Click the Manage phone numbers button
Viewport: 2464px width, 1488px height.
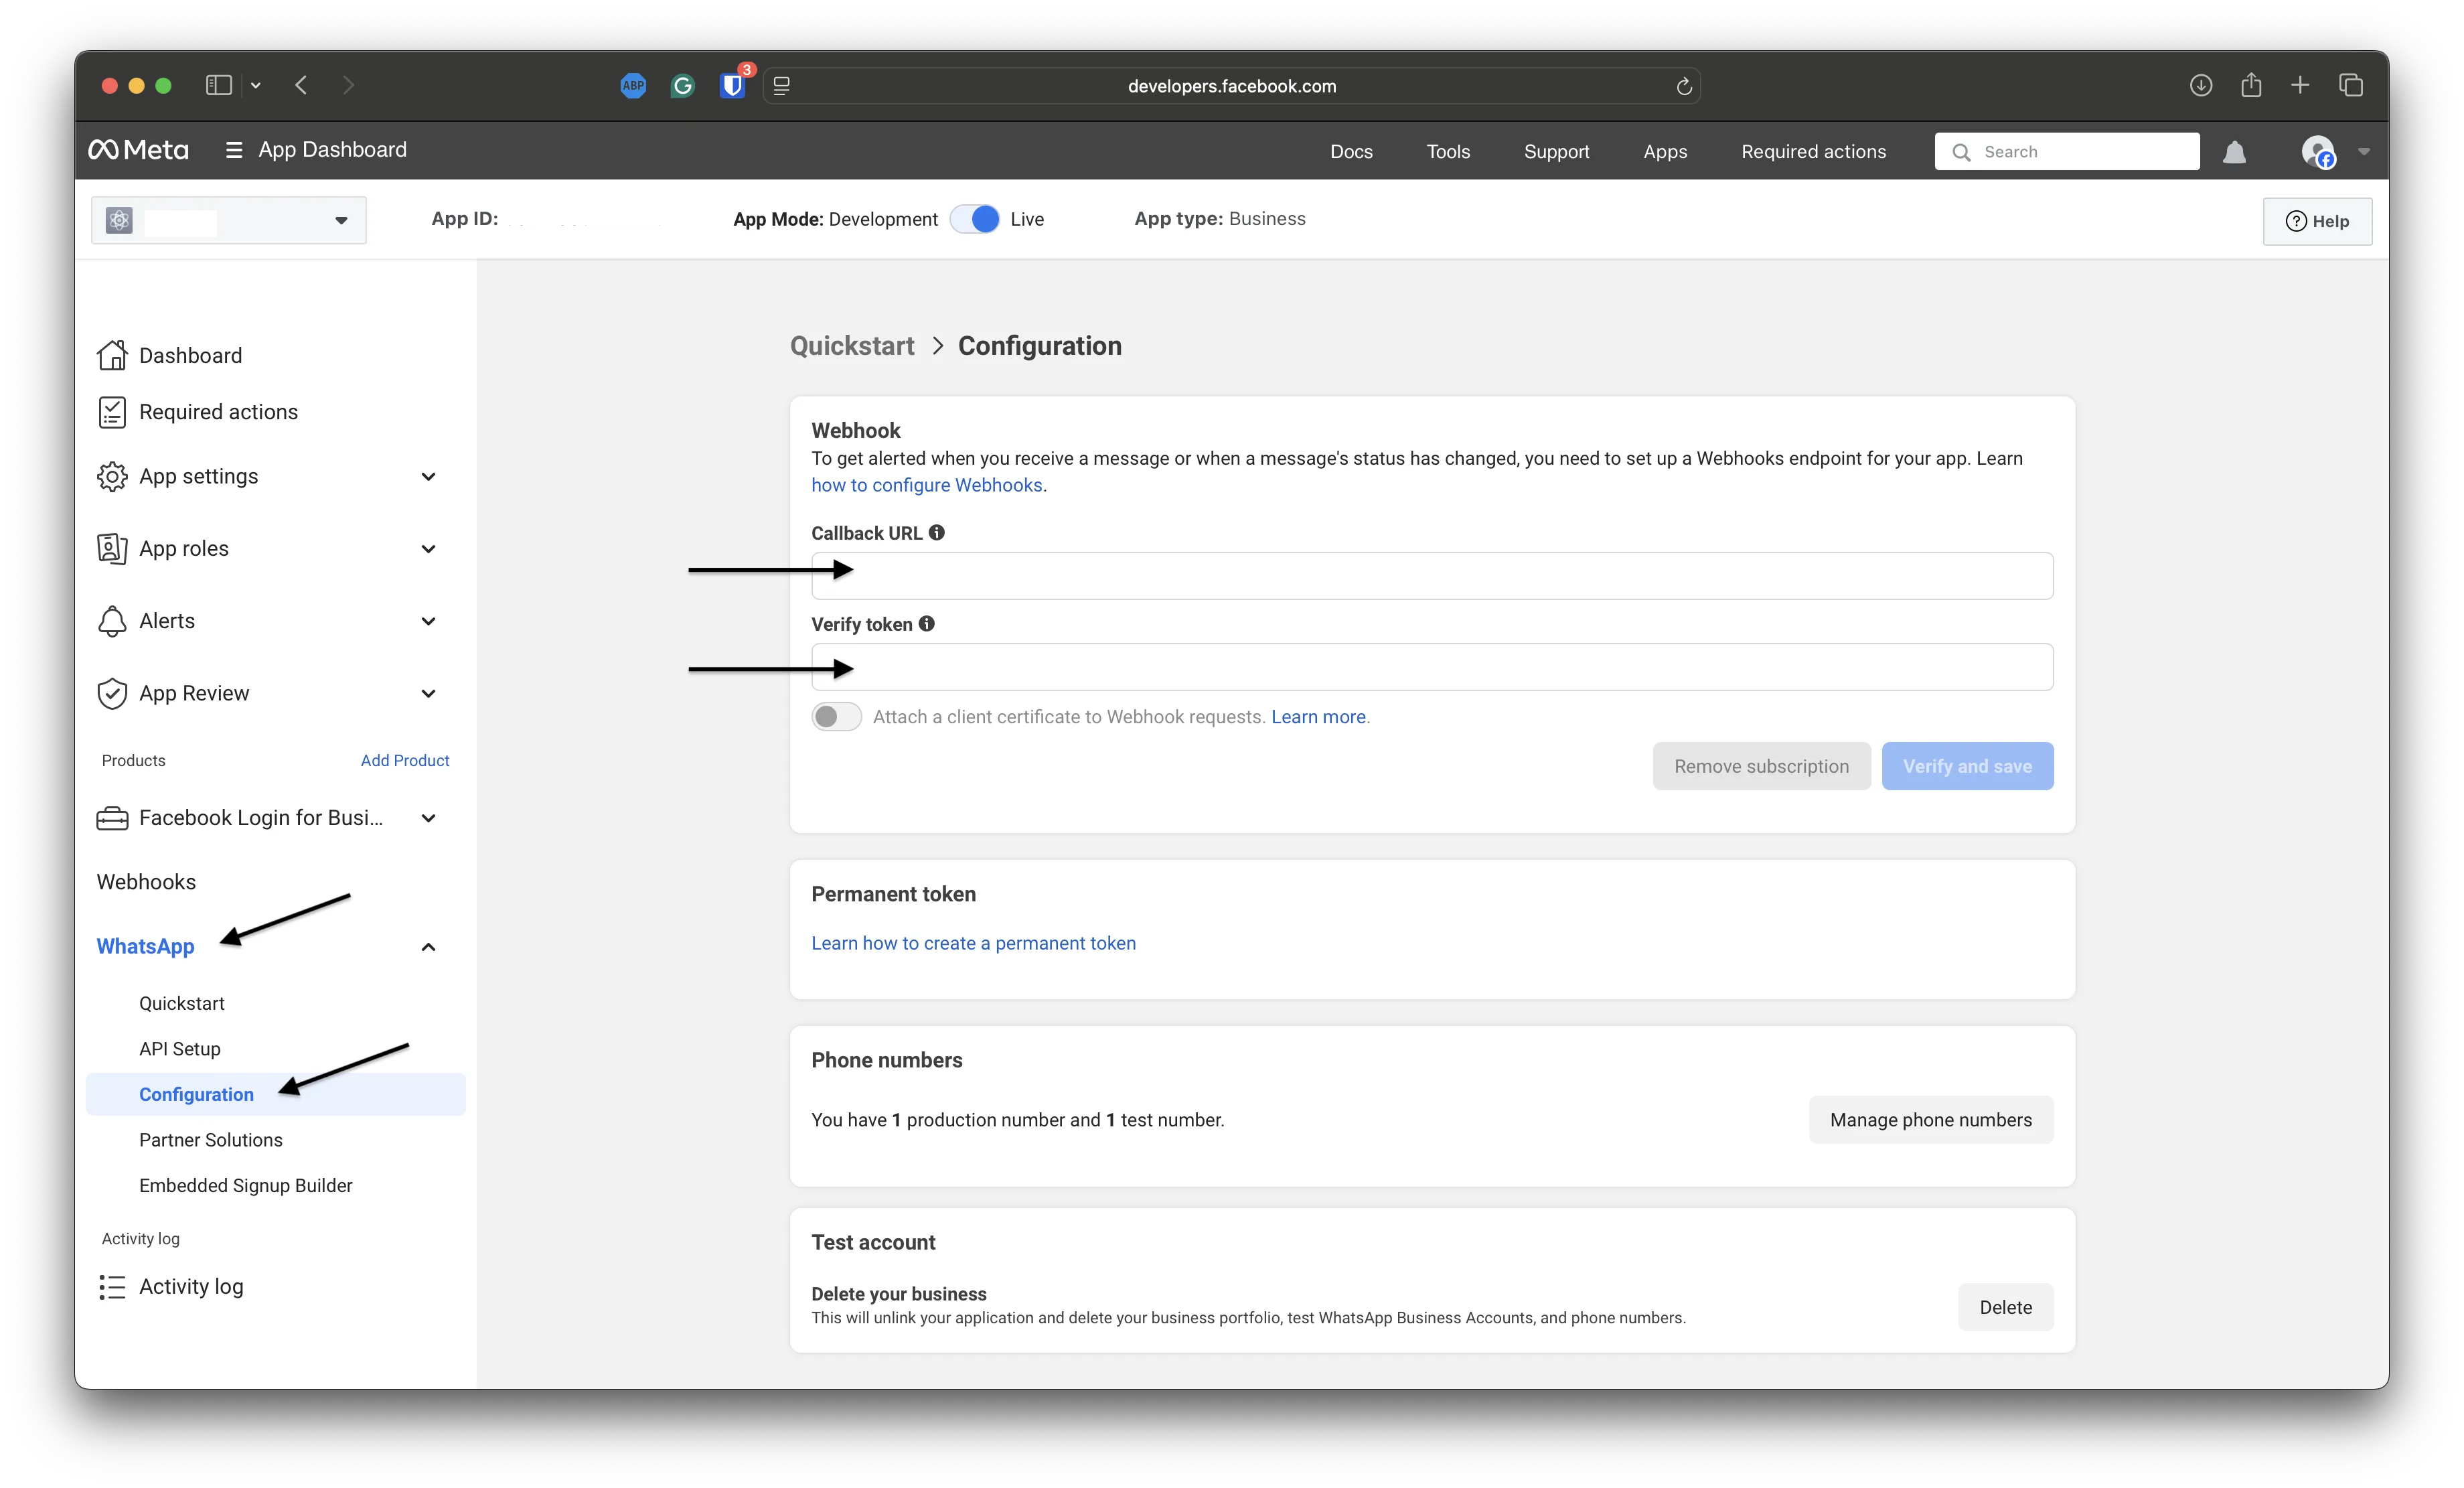click(x=1930, y=1120)
